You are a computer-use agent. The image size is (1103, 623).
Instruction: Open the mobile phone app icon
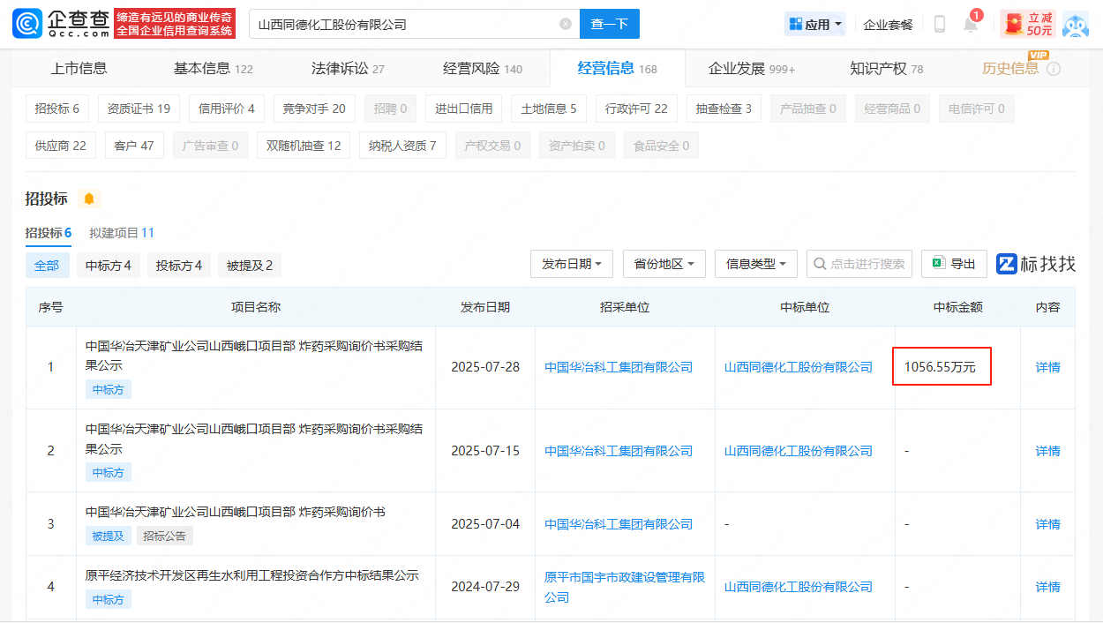coord(940,24)
